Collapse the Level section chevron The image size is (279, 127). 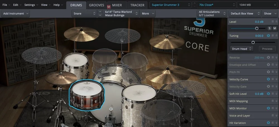(276, 22)
